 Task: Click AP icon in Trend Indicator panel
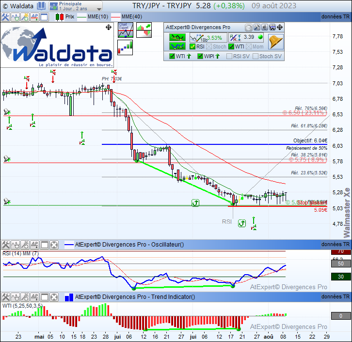coord(34,297)
